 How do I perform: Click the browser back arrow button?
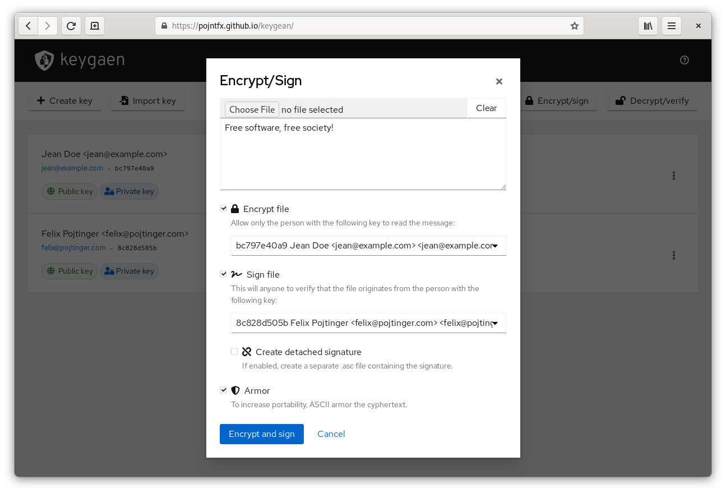tap(28, 26)
